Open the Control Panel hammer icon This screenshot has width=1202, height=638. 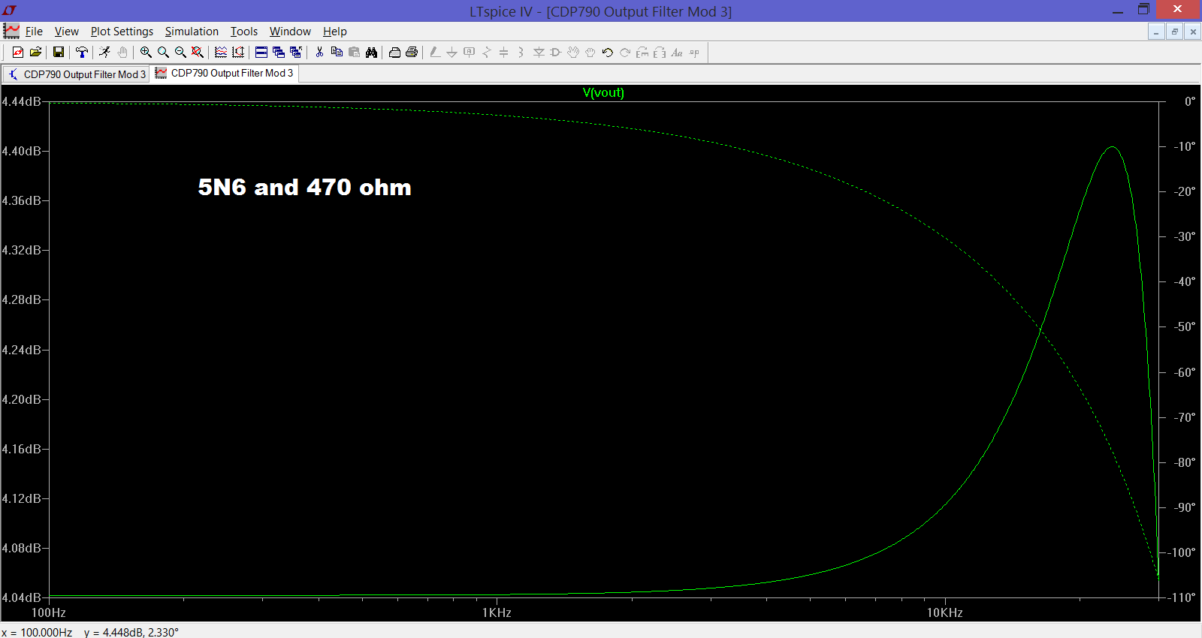pos(81,52)
